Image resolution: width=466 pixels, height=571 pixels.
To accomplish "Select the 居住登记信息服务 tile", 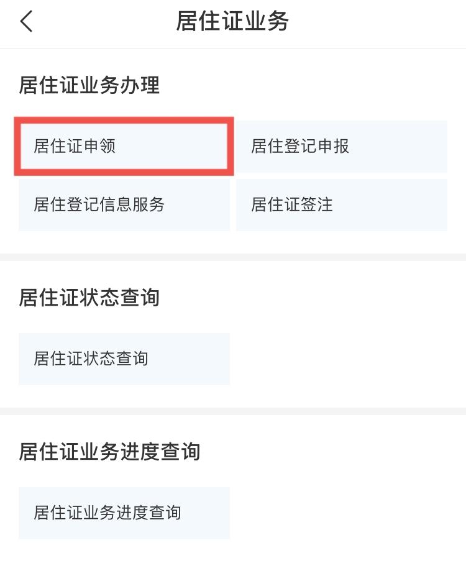I will pyautogui.click(x=124, y=205).
